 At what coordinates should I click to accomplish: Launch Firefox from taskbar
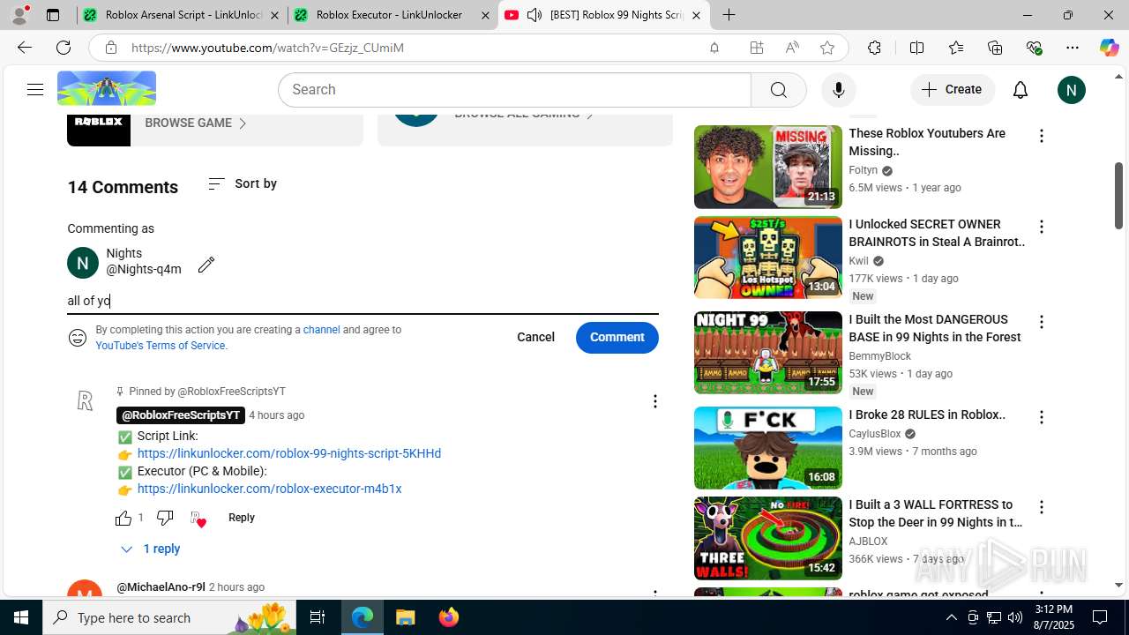(448, 617)
